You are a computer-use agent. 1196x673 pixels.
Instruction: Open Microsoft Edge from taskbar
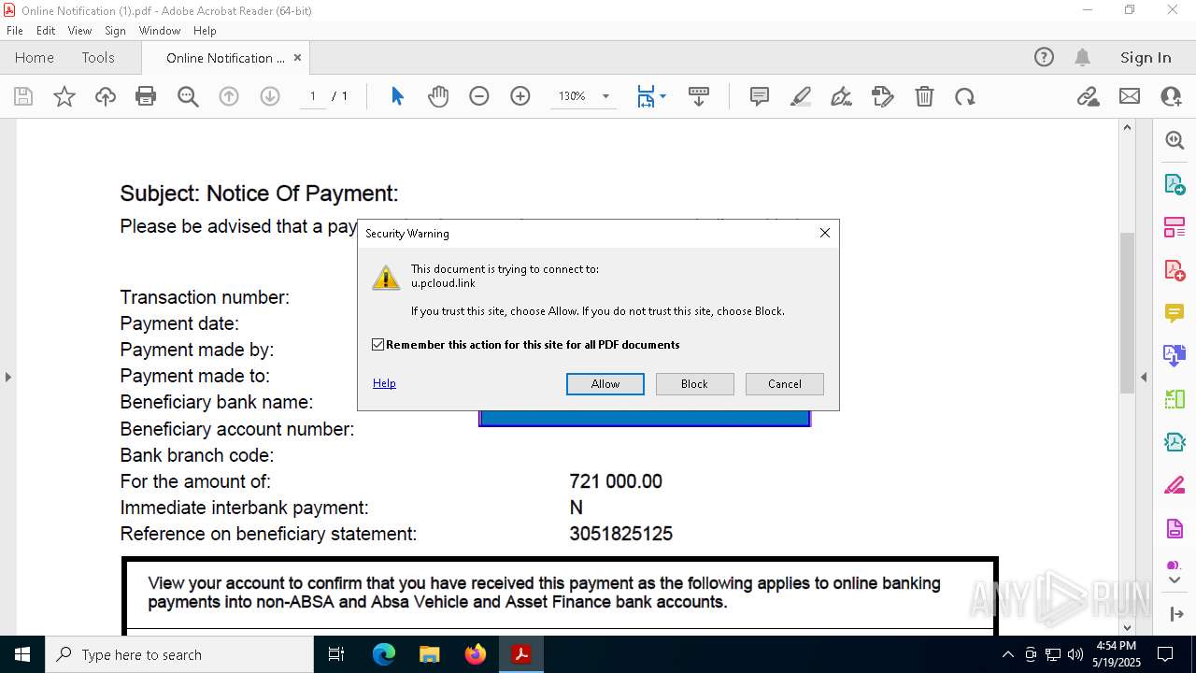[384, 654]
